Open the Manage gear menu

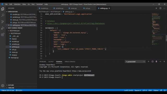point(3,85)
